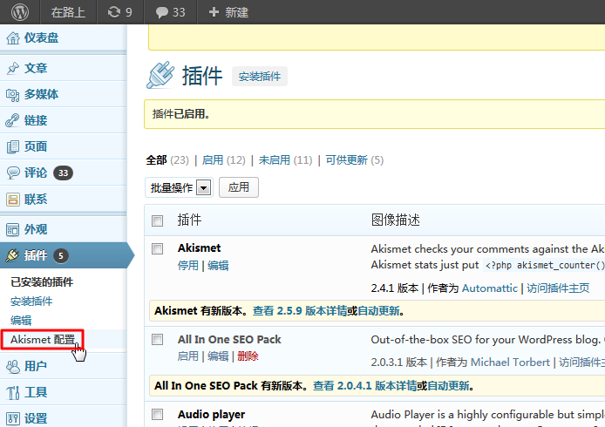The width and height of the screenshot is (605, 427).
Task: Check the All In One SEO Pack checkbox
Action: [x=158, y=340]
